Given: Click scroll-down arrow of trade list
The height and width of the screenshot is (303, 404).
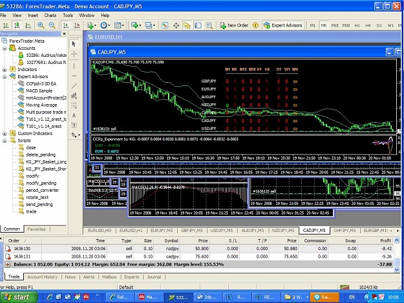Looking at the screenshot, I should [x=397, y=269].
